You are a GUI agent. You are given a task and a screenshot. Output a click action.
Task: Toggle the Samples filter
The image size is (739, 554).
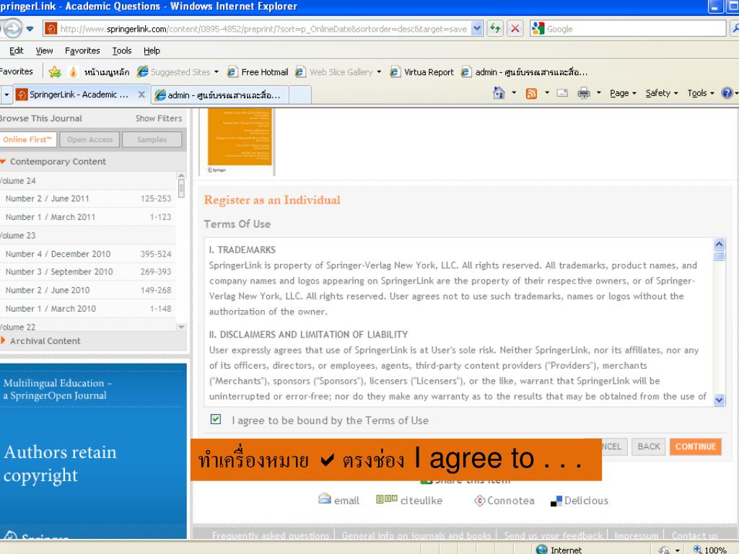[152, 139]
